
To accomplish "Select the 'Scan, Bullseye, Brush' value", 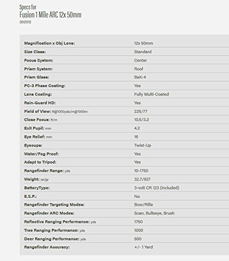I will click(154, 213).
